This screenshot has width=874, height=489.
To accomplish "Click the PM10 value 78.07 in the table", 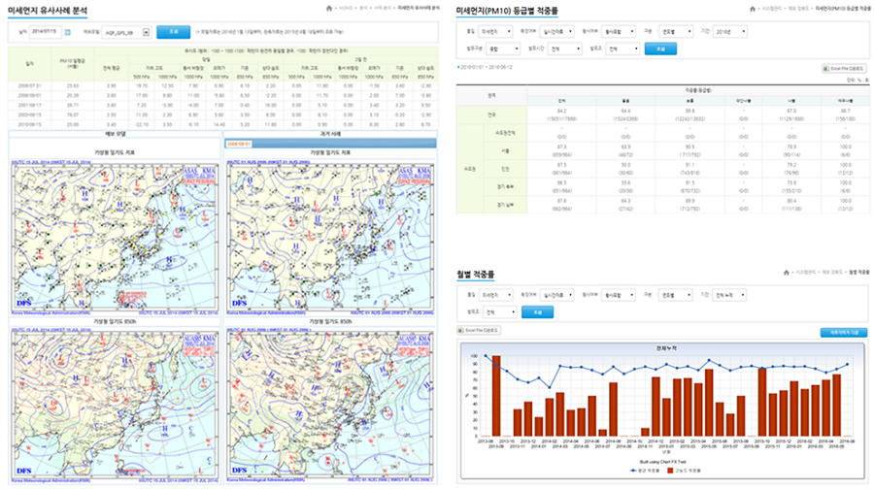I will point(73,114).
